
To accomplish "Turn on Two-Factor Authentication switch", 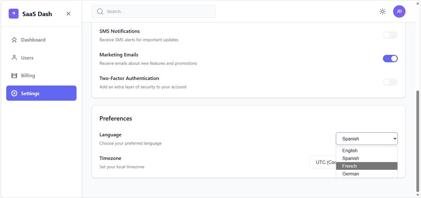I will coord(390,82).
